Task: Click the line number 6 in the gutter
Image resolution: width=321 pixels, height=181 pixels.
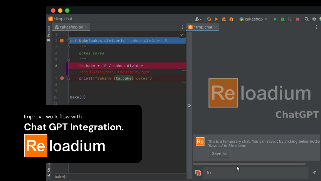Action: pyautogui.click(x=56, y=66)
